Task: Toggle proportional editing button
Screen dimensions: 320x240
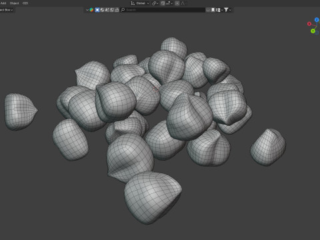Action: [x=177, y=3]
